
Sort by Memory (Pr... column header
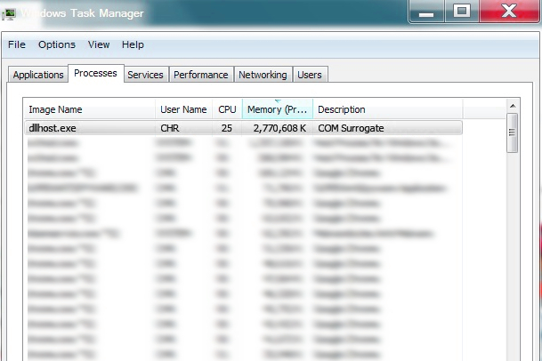coord(278,109)
